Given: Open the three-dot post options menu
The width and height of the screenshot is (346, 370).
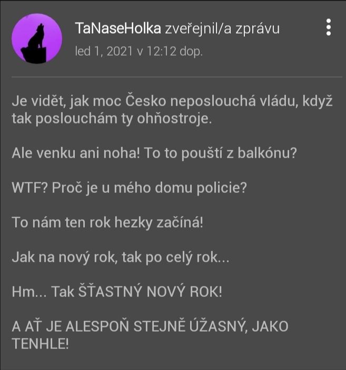Looking at the screenshot, I should pos(329,27).
